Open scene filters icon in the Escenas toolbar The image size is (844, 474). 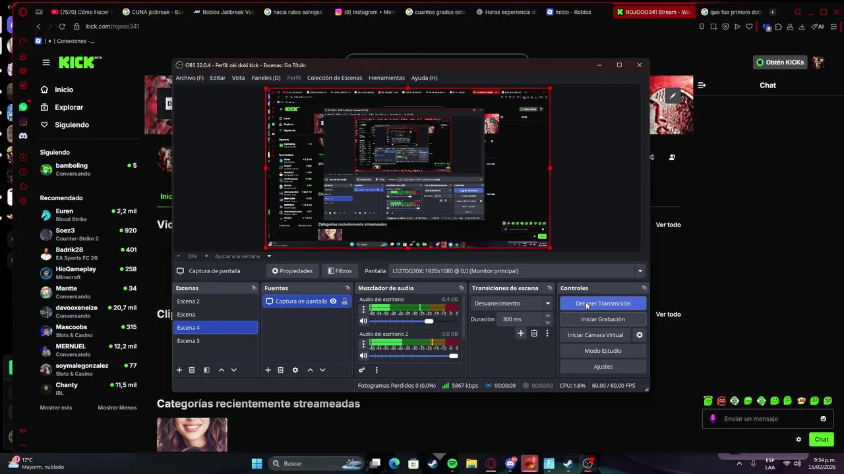coord(206,370)
